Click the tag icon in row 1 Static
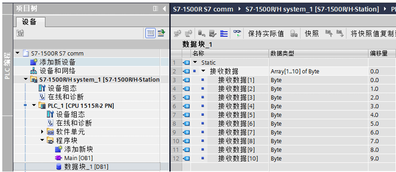Image resolution: width=396 pixels, height=172 pixels. point(186,63)
